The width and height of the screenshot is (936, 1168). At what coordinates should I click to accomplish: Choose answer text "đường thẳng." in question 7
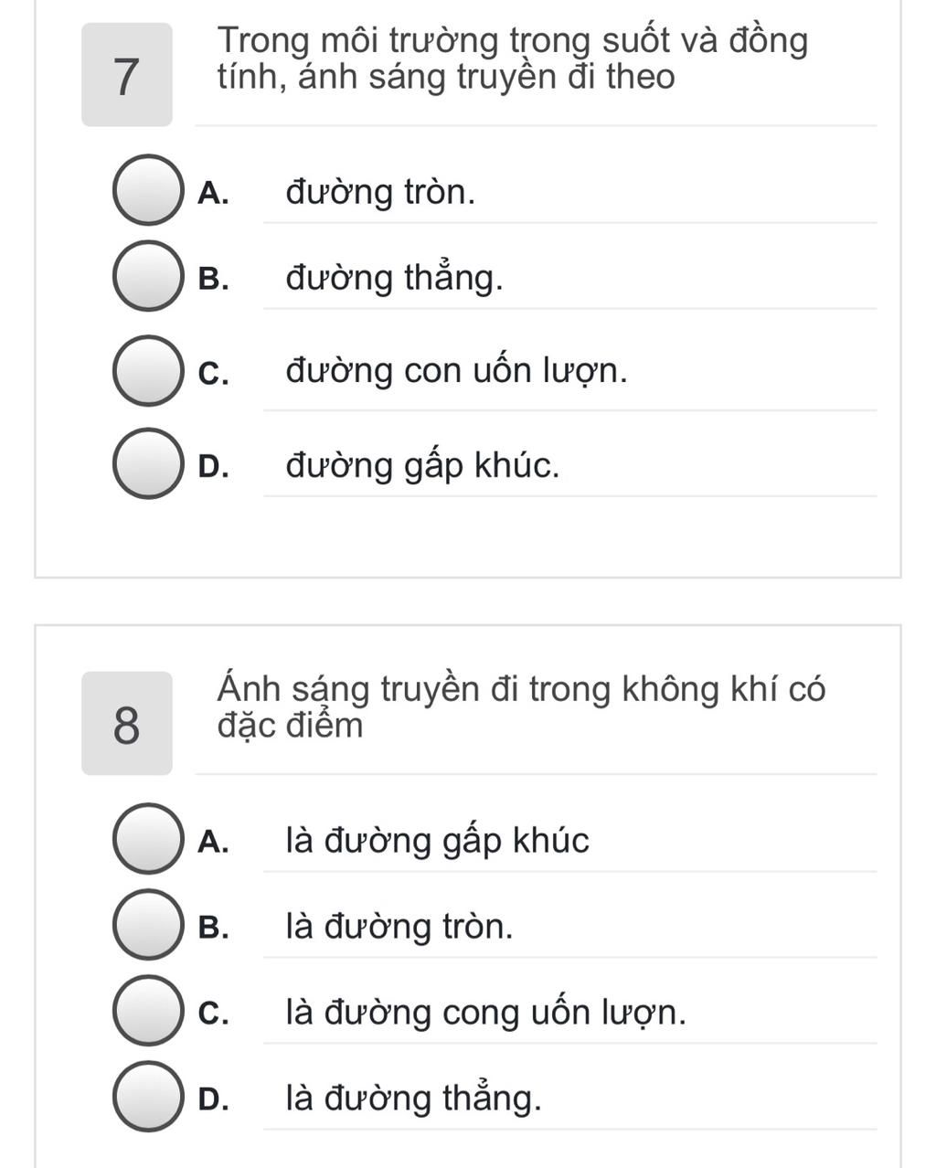(394, 277)
